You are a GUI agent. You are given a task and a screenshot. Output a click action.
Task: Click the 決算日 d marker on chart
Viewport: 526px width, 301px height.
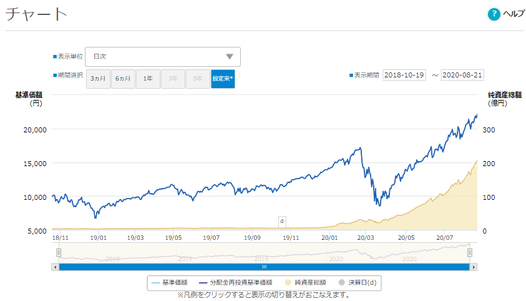pos(282,222)
